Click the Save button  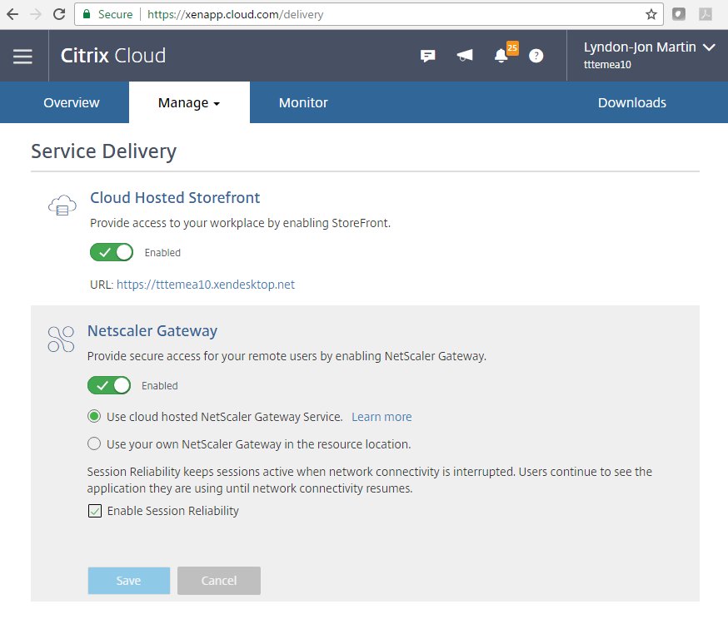tap(128, 581)
